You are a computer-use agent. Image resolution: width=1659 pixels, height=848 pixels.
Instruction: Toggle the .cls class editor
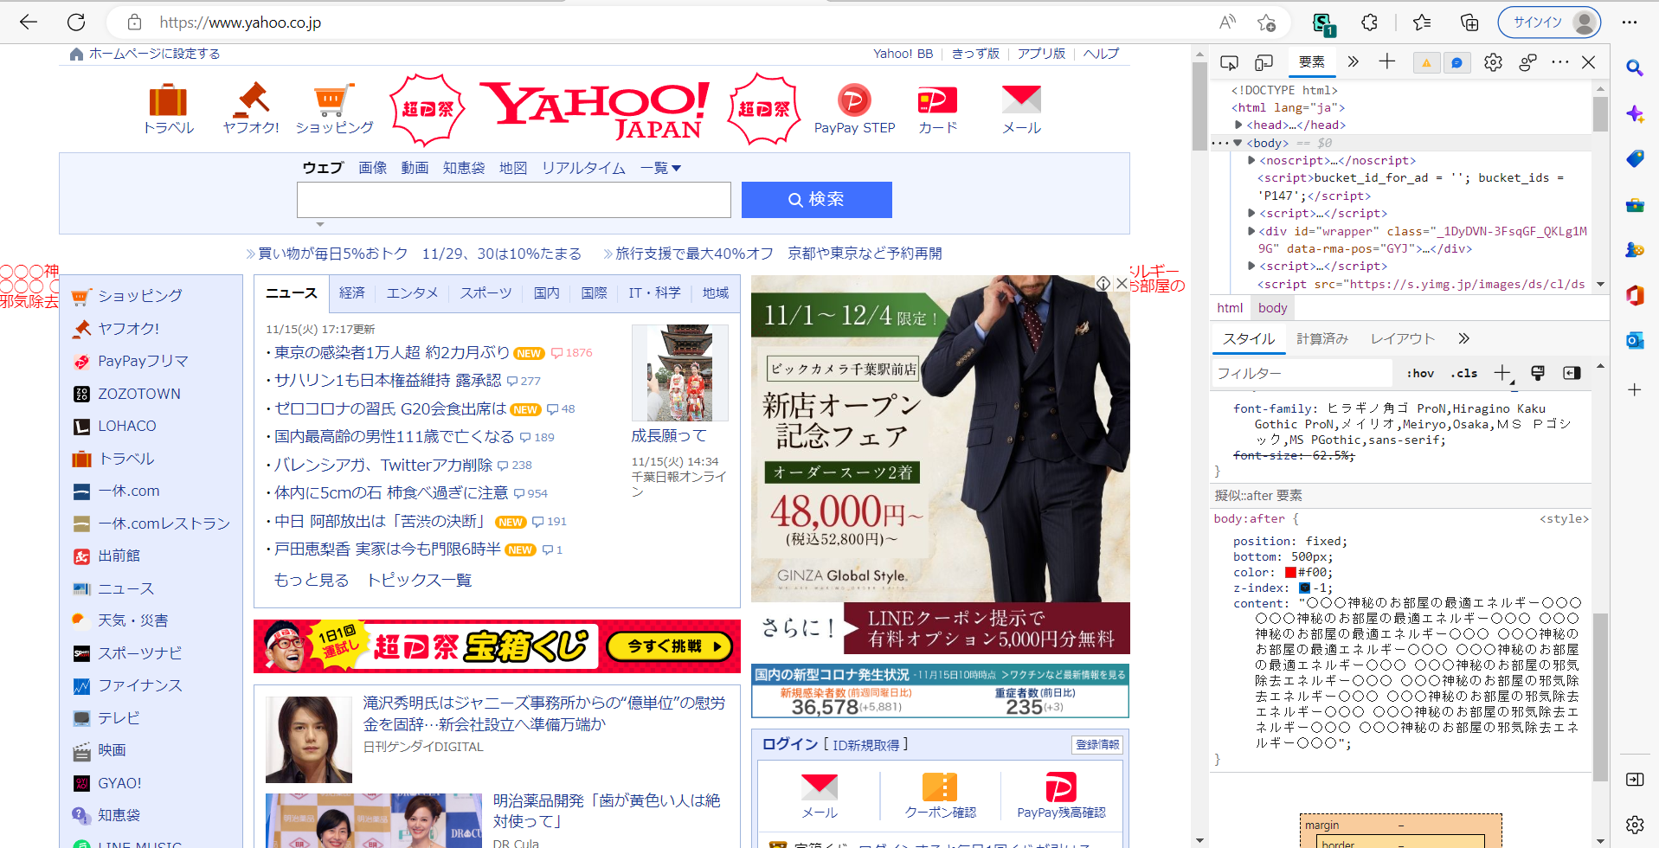[1464, 374]
